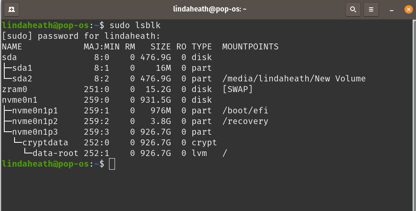Click the MOUNTPOINTS column header
Image resolution: width=416 pixels, height=211 pixels.
[251, 47]
